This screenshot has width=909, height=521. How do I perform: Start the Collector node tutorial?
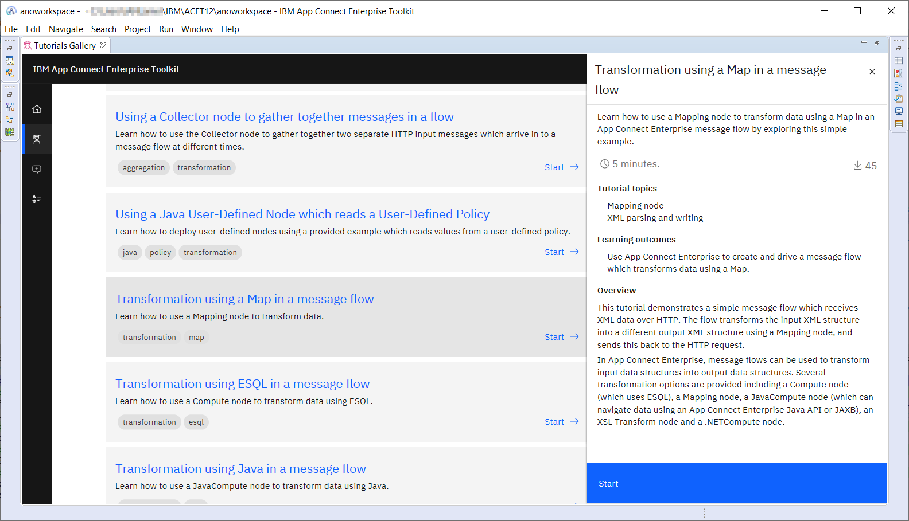point(561,167)
